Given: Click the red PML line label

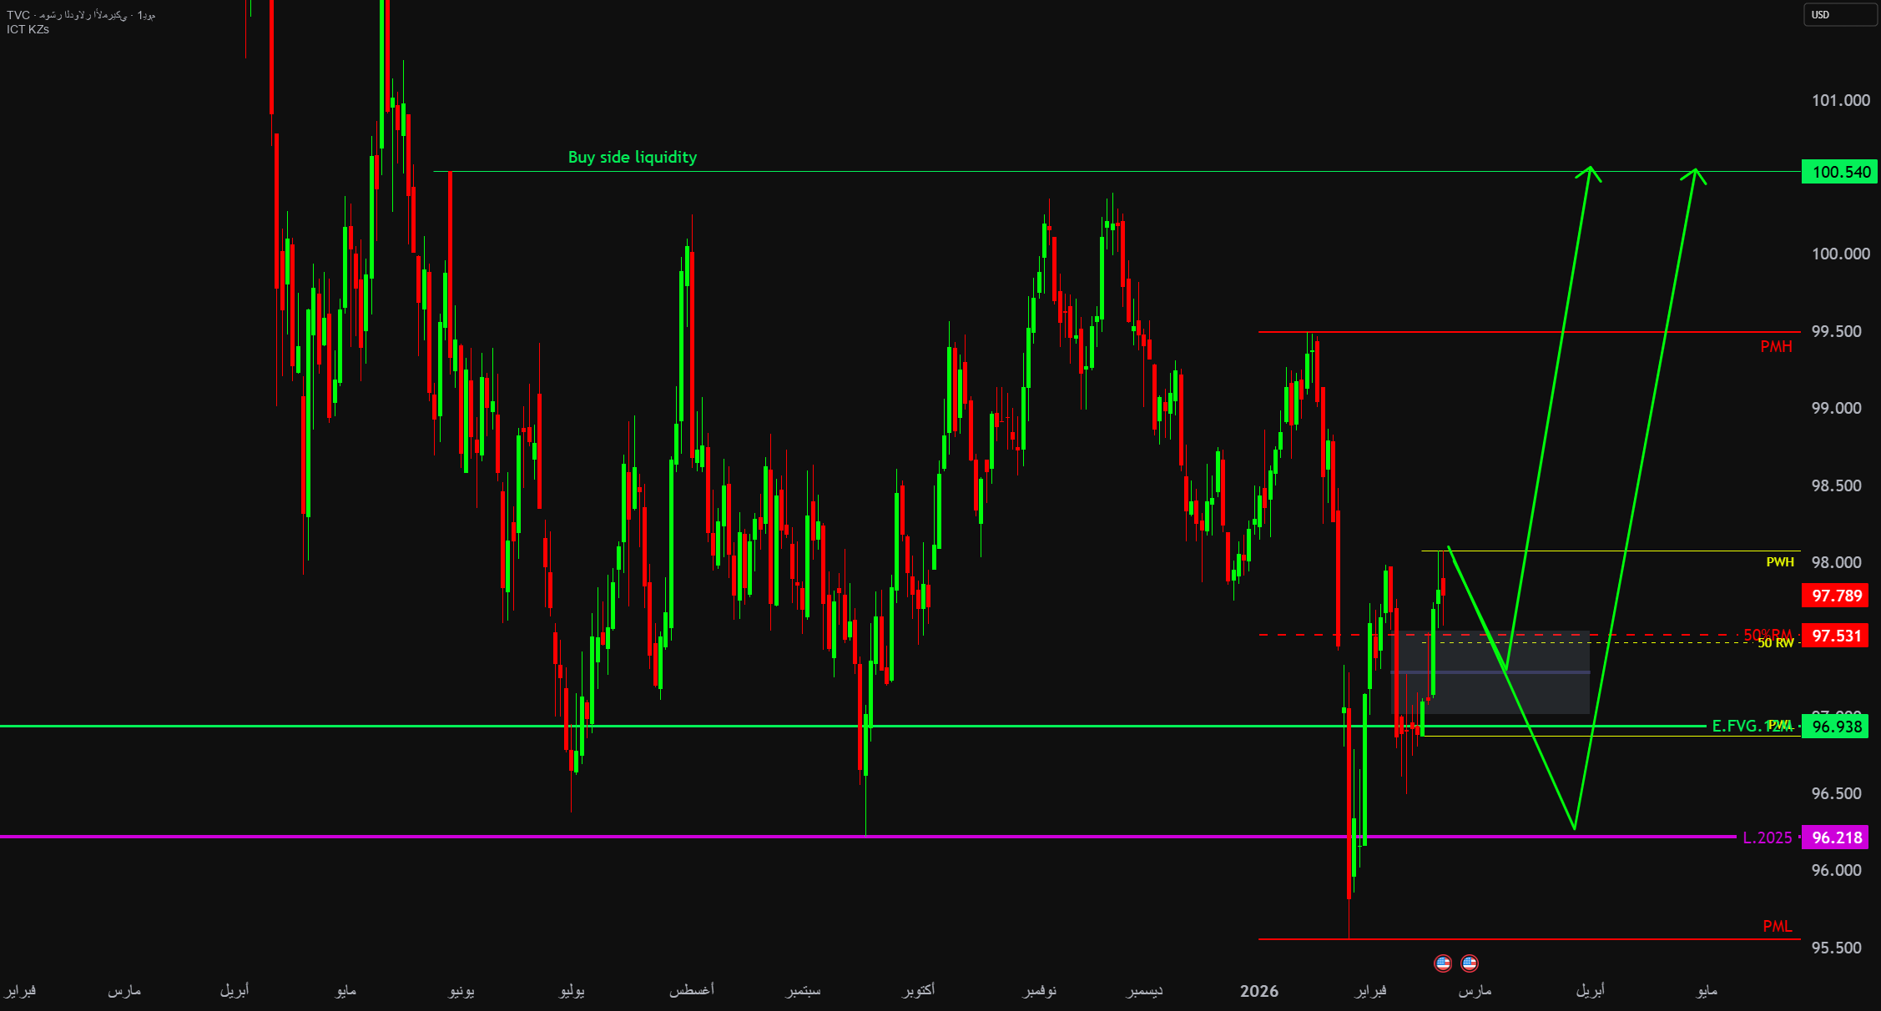Looking at the screenshot, I should pos(1777,927).
